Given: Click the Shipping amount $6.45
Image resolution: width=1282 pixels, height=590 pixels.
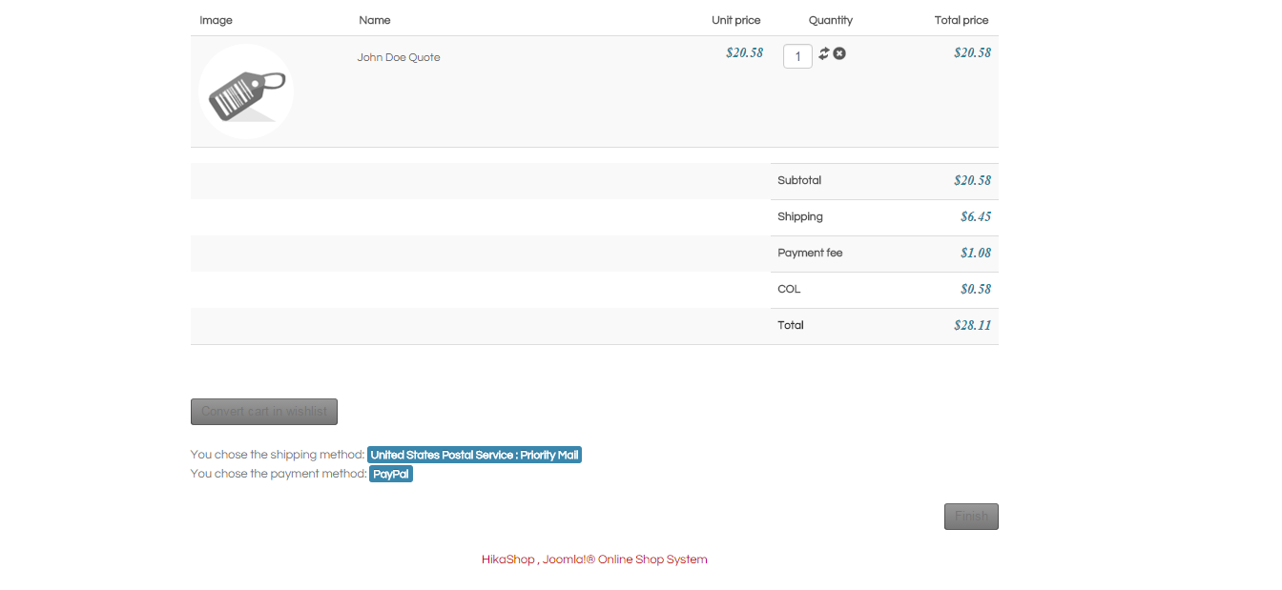Looking at the screenshot, I should click(976, 217).
